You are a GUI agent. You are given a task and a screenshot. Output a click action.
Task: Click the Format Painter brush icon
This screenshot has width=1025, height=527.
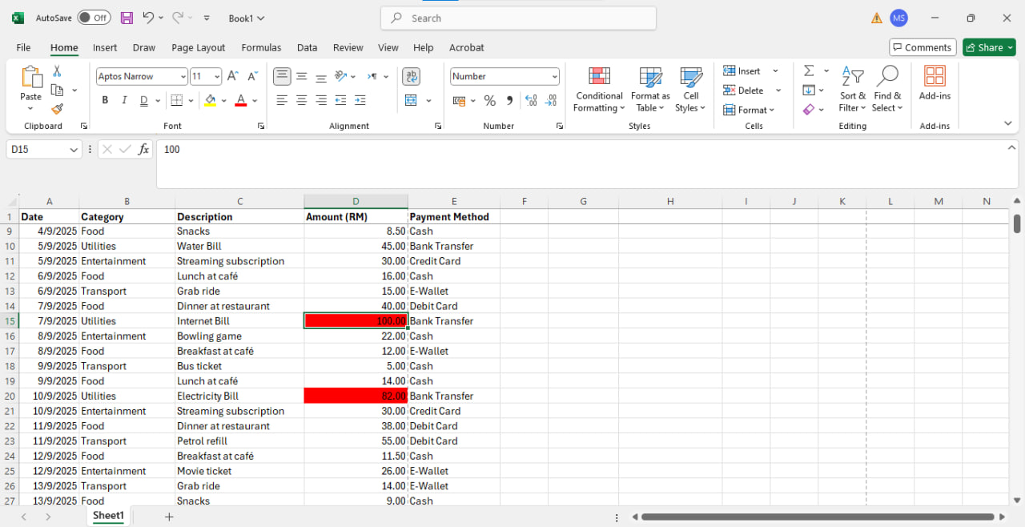[x=57, y=109]
